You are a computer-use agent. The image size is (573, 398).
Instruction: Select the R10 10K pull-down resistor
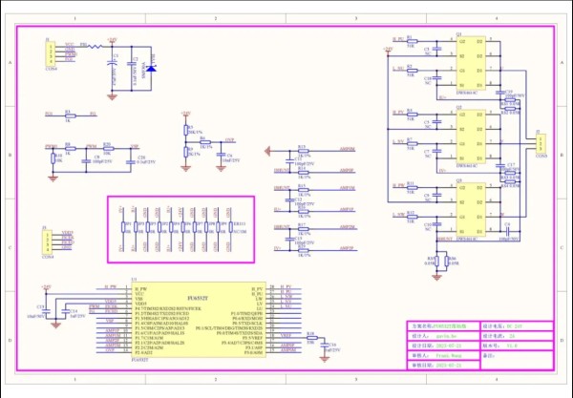(x=53, y=158)
